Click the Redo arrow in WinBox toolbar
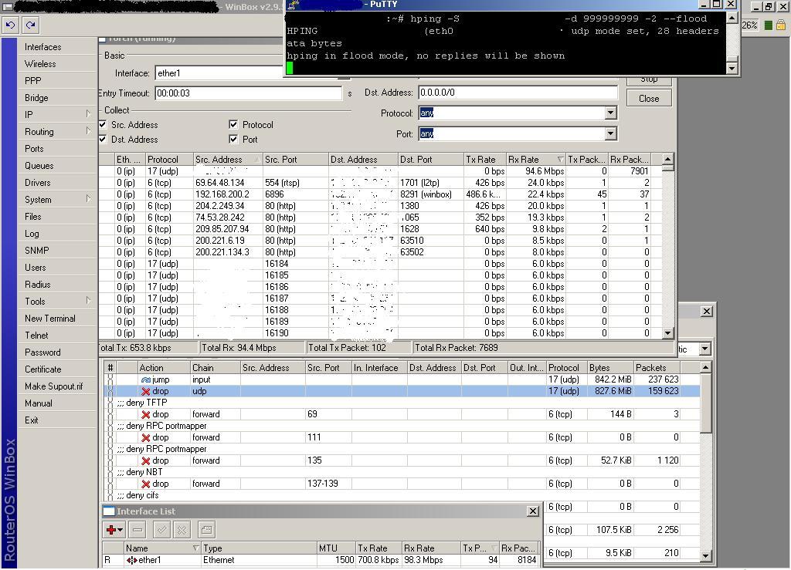791x570 pixels. pos(31,25)
